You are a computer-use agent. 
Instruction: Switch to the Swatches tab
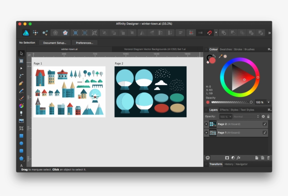[225, 50]
